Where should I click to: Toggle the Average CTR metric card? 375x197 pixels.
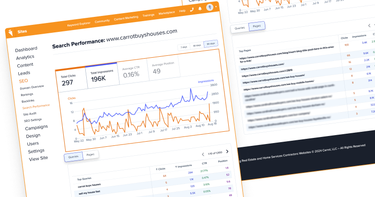(133, 72)
